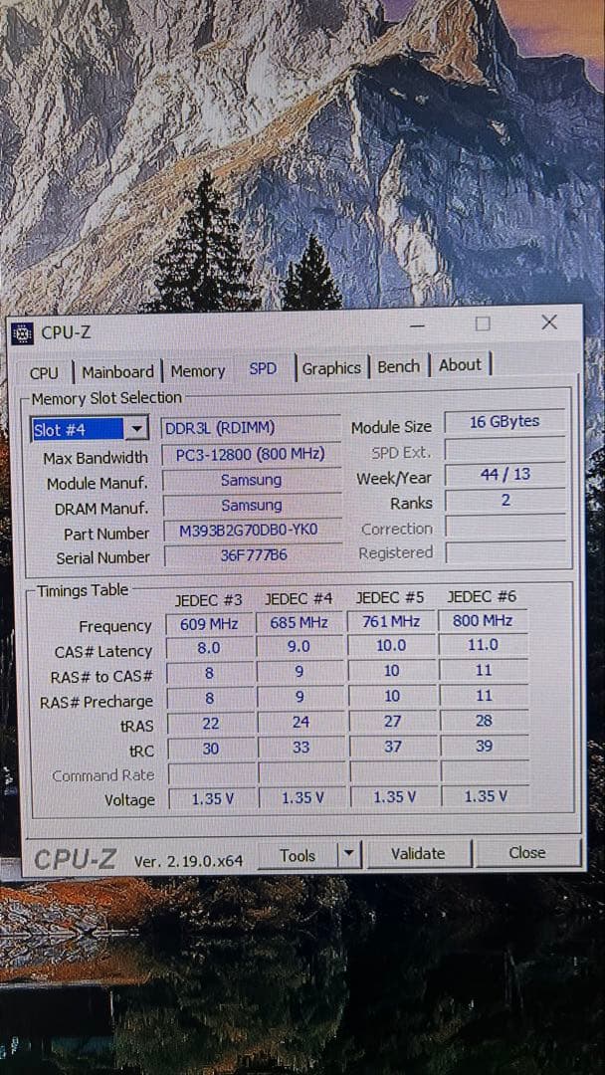Click the 44 / 13 Week/Year value

pos(504,475)
